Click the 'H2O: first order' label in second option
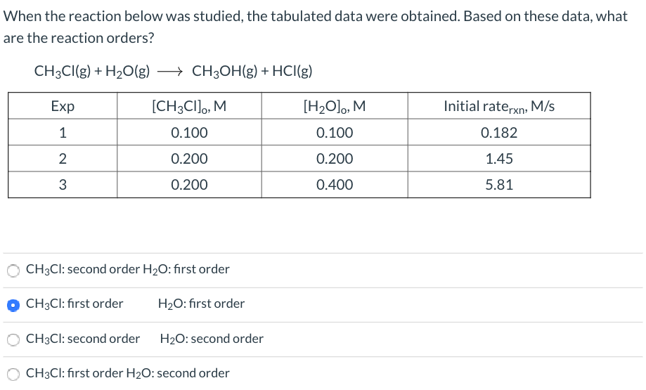 (x=201, y=304)
